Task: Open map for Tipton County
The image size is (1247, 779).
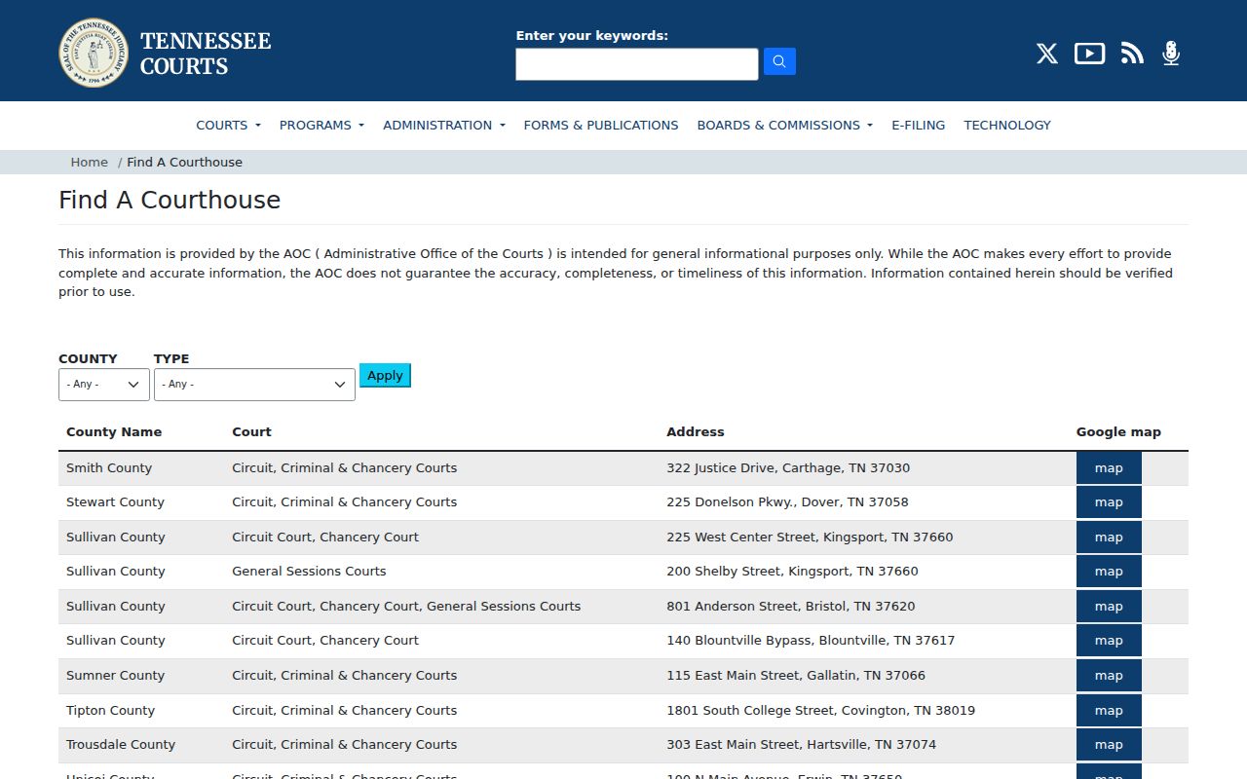Action: 1109,710
